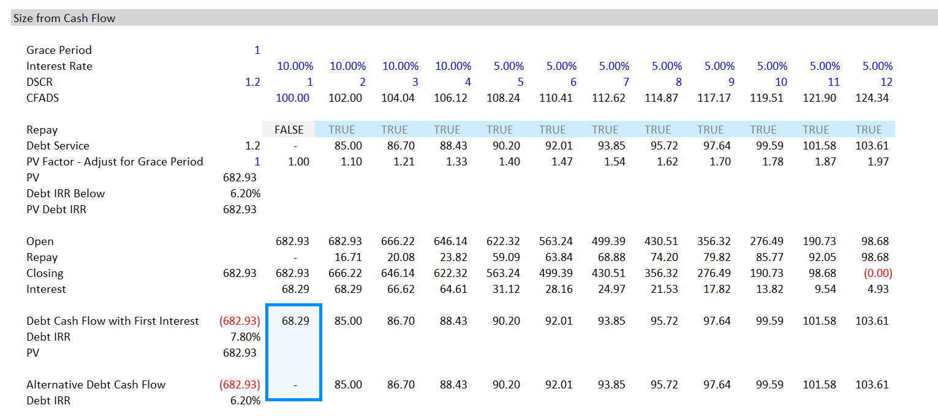938x416 pixels.
Task: Click the 16.71 repayment amount cell
Action: click(x=347, y=257)
